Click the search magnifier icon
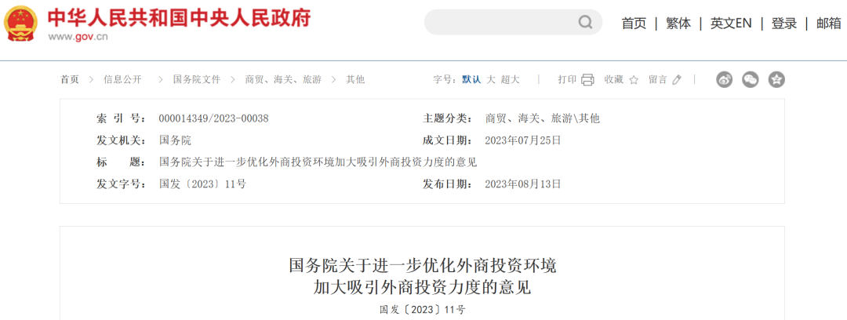Image resolution: width=847 pixels, height=320 pixels. click(x=585, y=23)
